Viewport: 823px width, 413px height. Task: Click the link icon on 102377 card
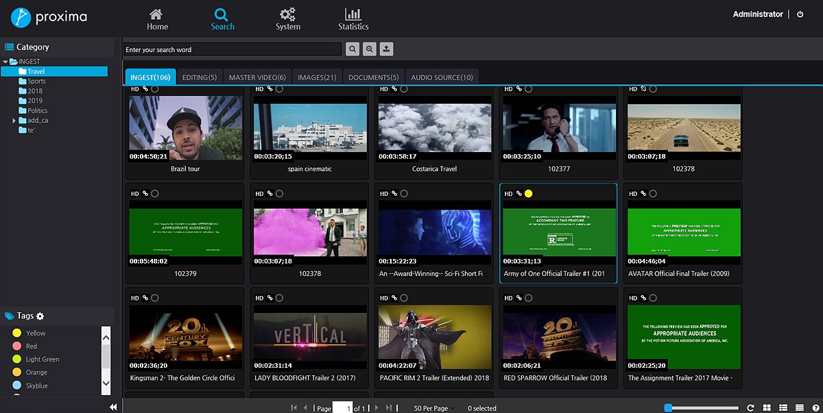[519, 89]
